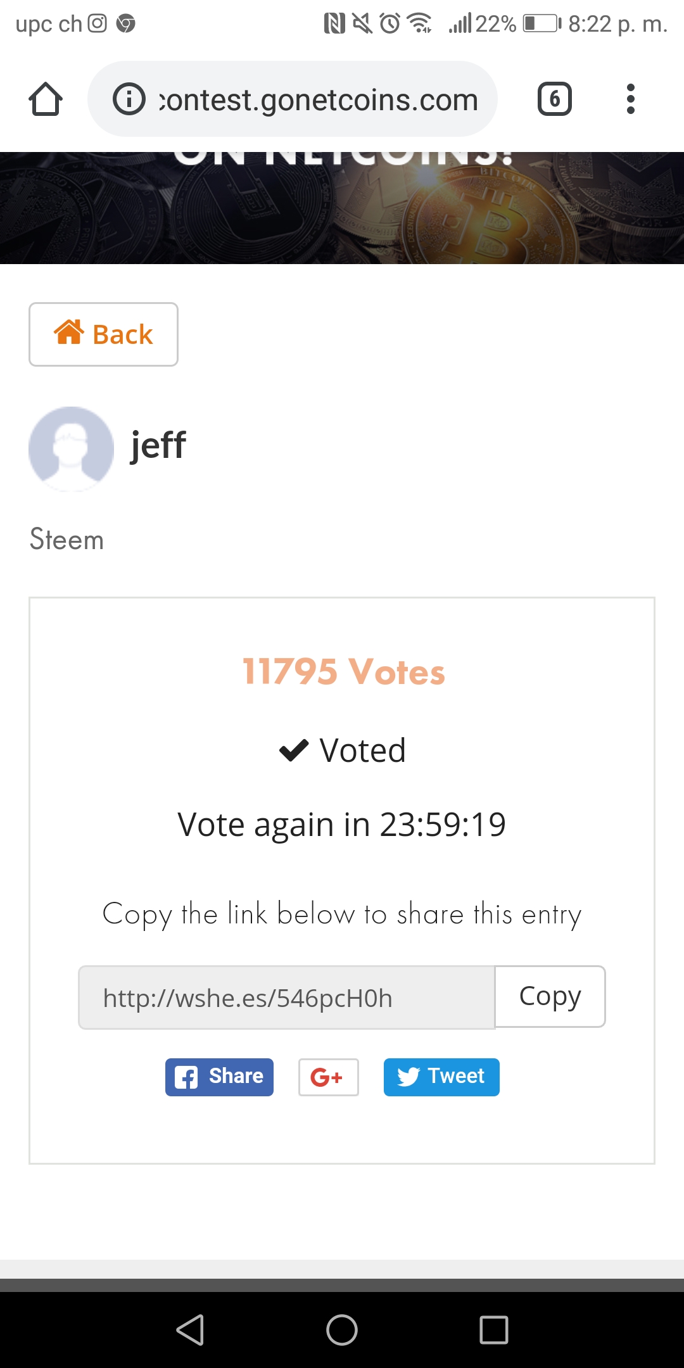Viewport: 684px width, 1368px height.
Task: Tweet this entry on Twitter
Action: [x=441, y=1077]
